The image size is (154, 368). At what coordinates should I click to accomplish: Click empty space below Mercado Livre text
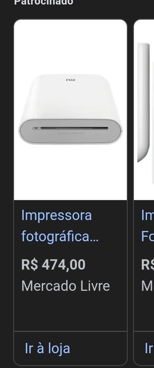(x=70, y=312)
